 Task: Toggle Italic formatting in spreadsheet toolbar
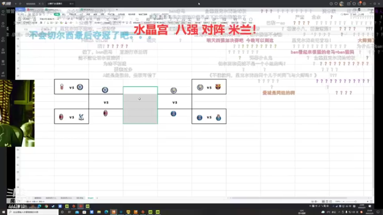[x=45, y=22]
